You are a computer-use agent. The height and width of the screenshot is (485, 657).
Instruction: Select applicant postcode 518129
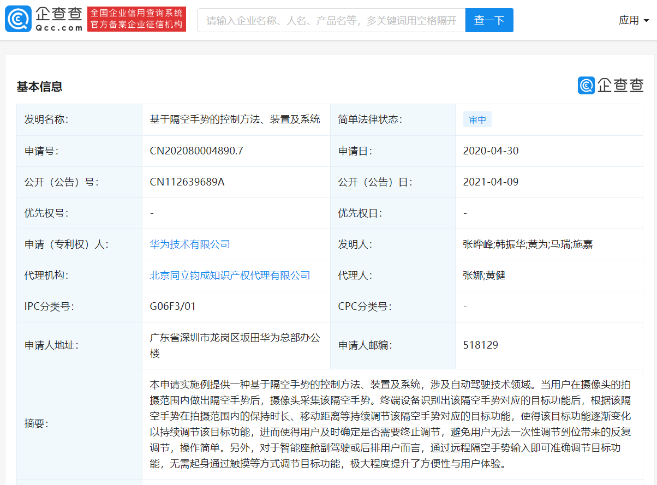click(480, 345)
